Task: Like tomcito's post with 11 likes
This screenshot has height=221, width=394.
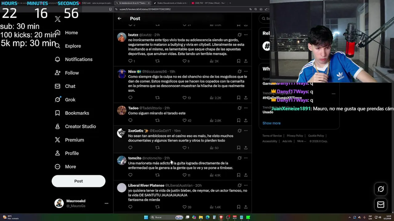Action: coord(186,175)
